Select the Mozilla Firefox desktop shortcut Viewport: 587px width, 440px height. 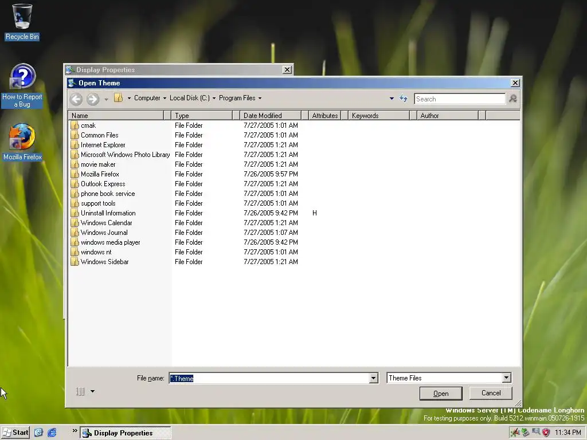22,142
